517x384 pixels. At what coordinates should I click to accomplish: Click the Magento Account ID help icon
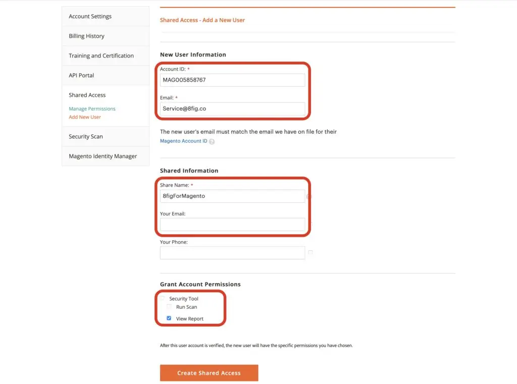tap(212, 141)
